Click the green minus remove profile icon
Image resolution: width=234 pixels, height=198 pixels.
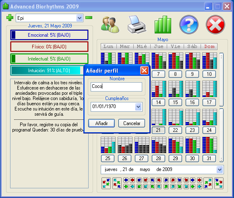coord(89,18)
